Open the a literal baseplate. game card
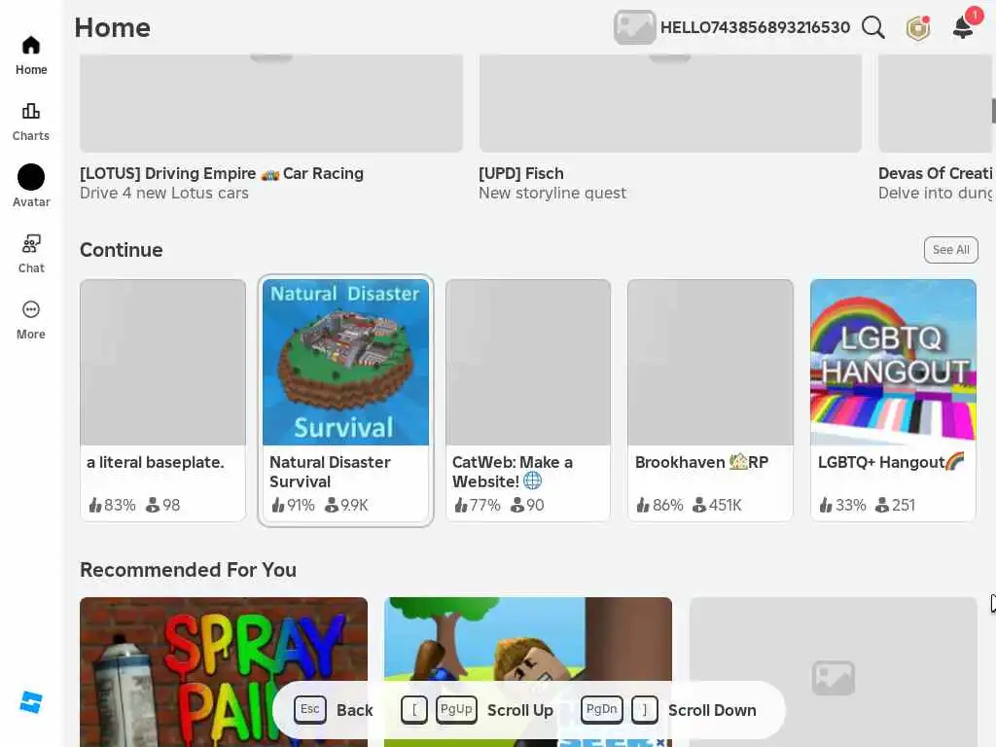996x747 pixels. click(x=162, y=400)
